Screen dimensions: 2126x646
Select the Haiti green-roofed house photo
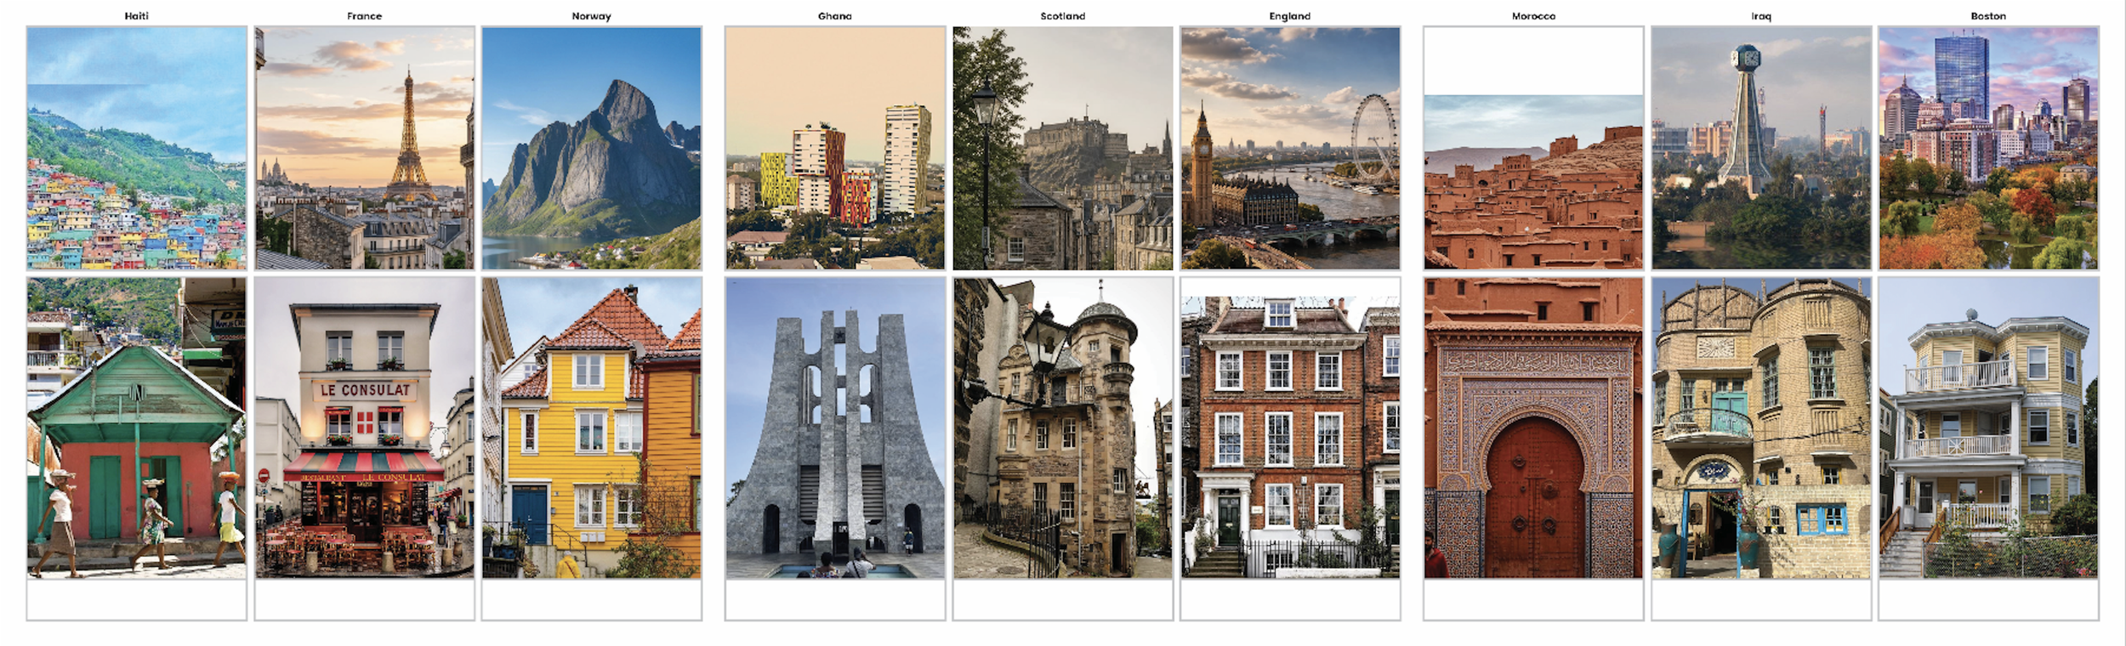tap(137, 428)
